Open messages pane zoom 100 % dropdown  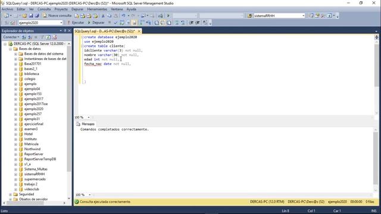(89, 195)
